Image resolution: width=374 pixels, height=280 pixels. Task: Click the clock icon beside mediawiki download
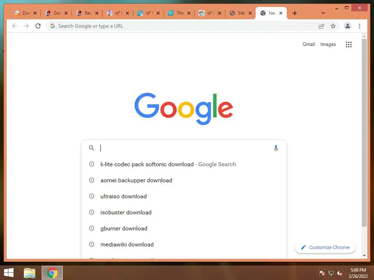point(92,244)
